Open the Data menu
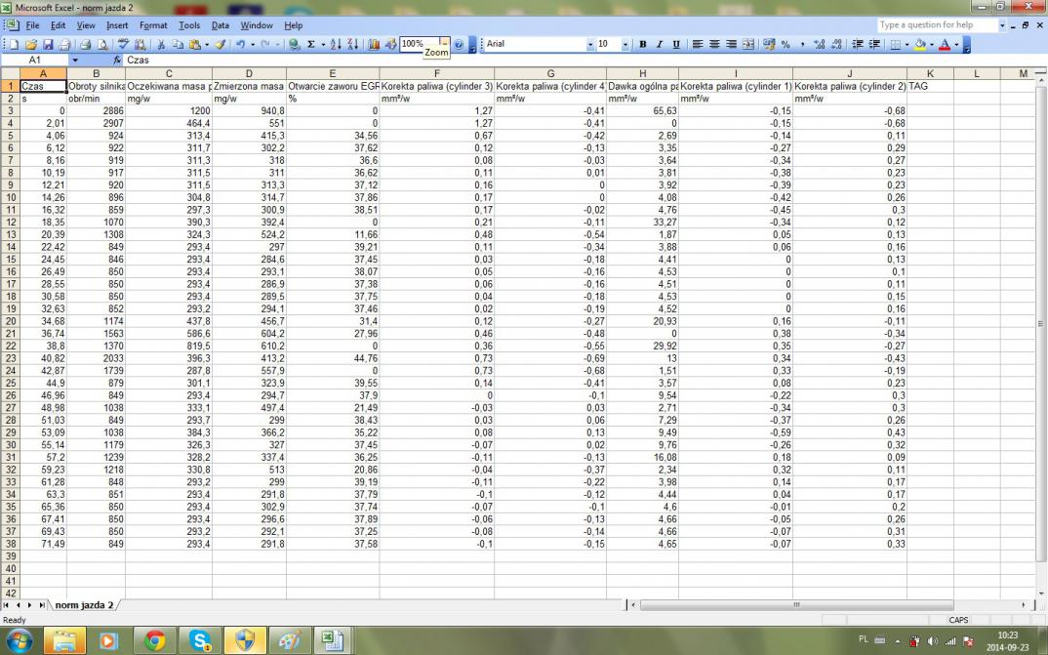 [221, 25]
